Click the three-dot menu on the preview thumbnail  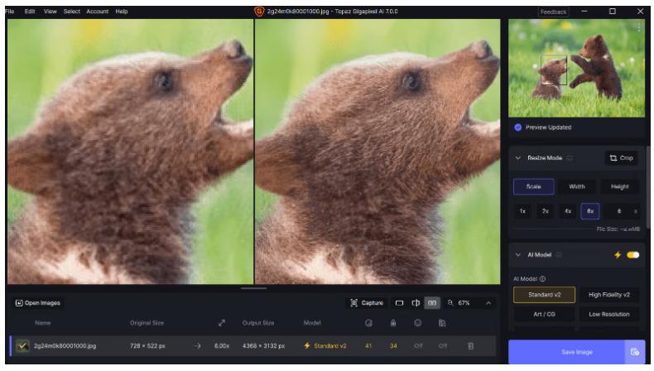pos(638,27)
